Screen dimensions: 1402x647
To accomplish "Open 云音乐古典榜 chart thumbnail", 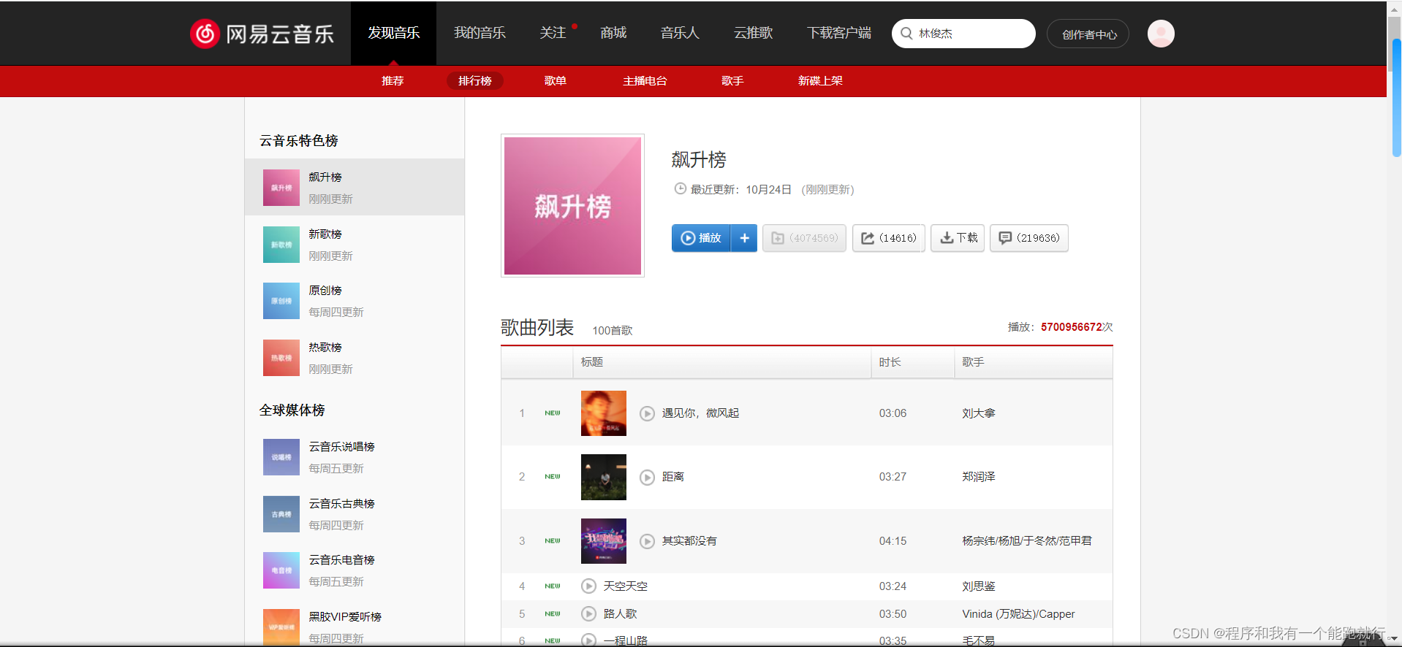I will coord(281,514).
